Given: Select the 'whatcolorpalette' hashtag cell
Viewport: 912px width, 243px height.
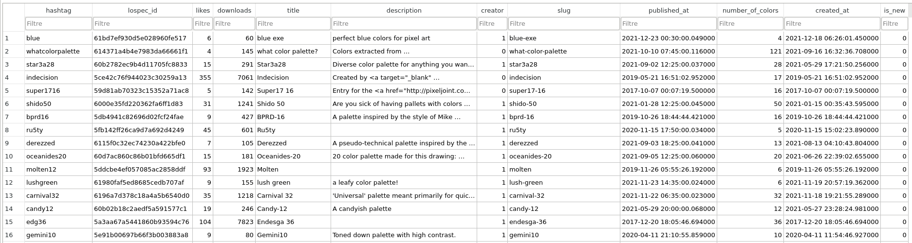Looking at the screenshot, I should tap(58, 51).
